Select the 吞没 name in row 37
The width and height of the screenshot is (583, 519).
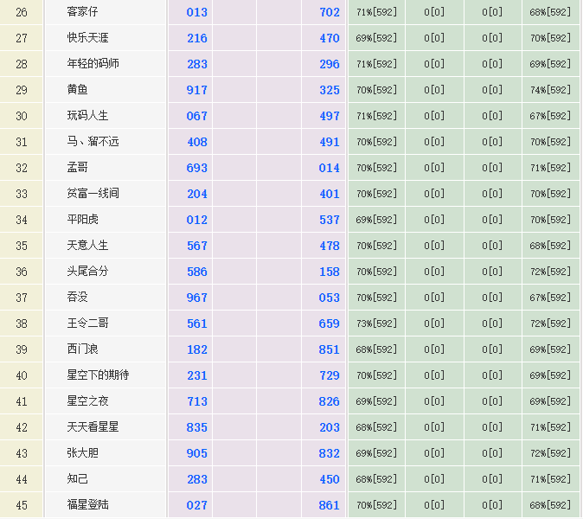click(78, 298)
